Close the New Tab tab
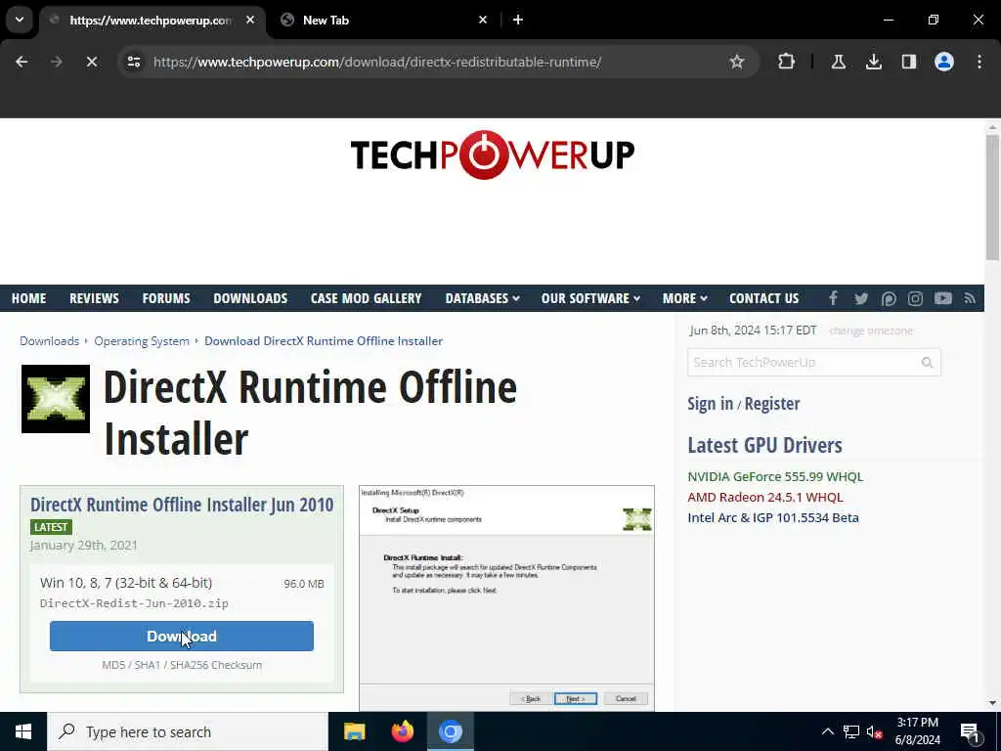This screenshot has height=751, width=1001. (483, 20)
